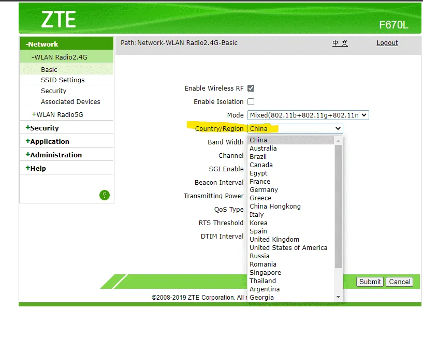Select Romania in the country list
Viewport: 423px width, 354px height.
click(x=291, y=264)
